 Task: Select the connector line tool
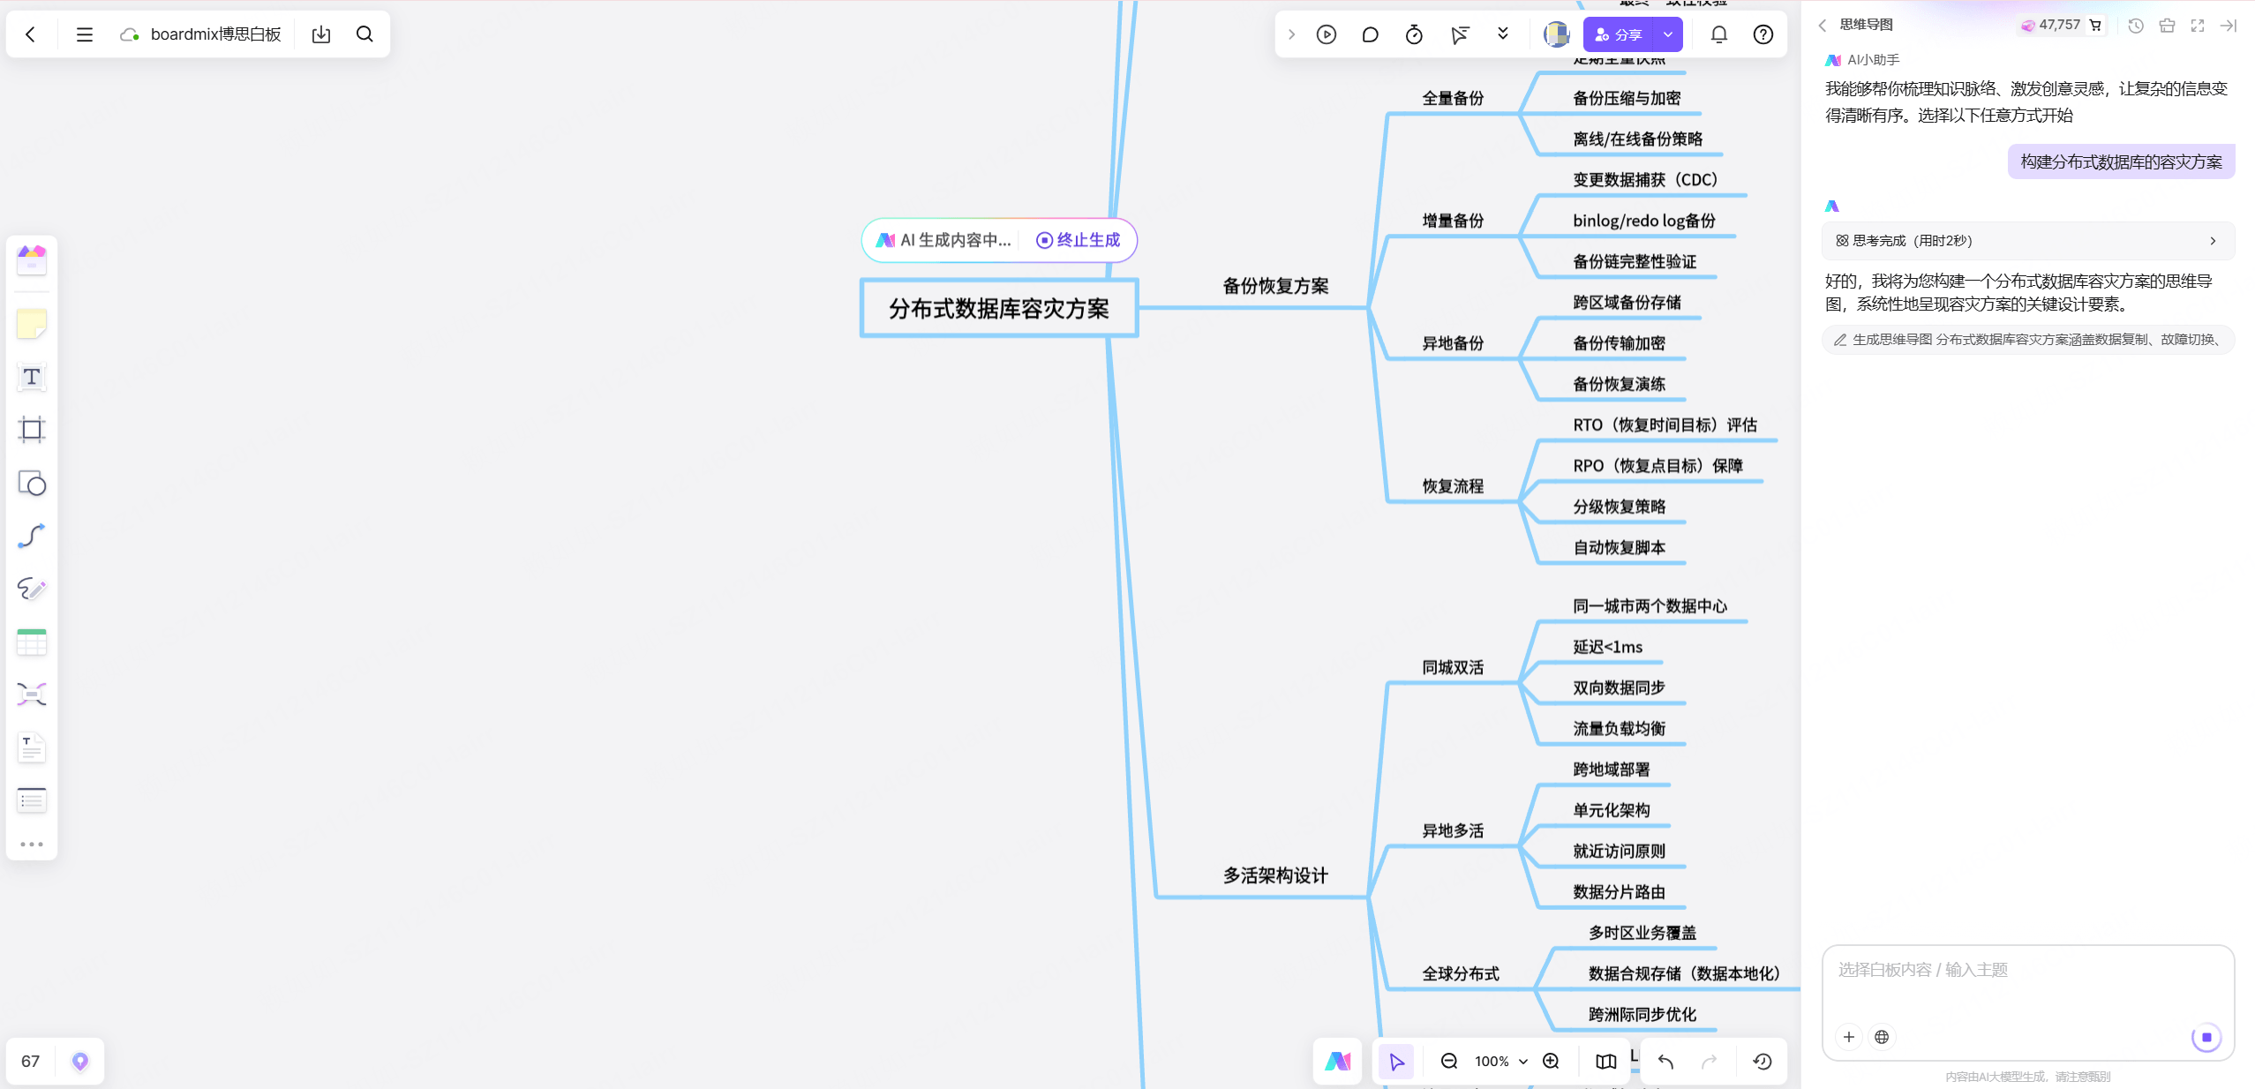tap(32, 536)
